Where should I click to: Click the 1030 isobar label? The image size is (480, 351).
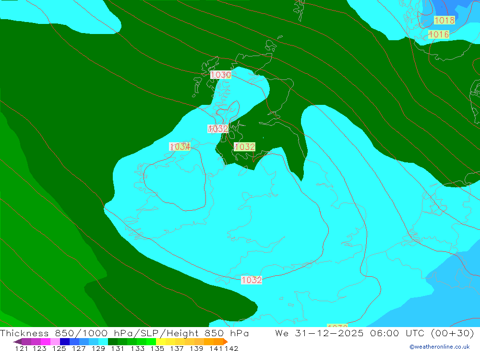pyautogui.click(x=221, y=75)
